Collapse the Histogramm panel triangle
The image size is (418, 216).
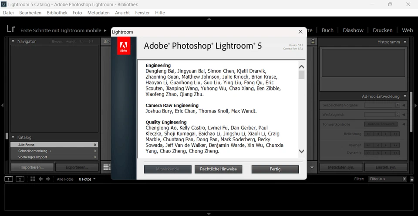tap(405, 42)
